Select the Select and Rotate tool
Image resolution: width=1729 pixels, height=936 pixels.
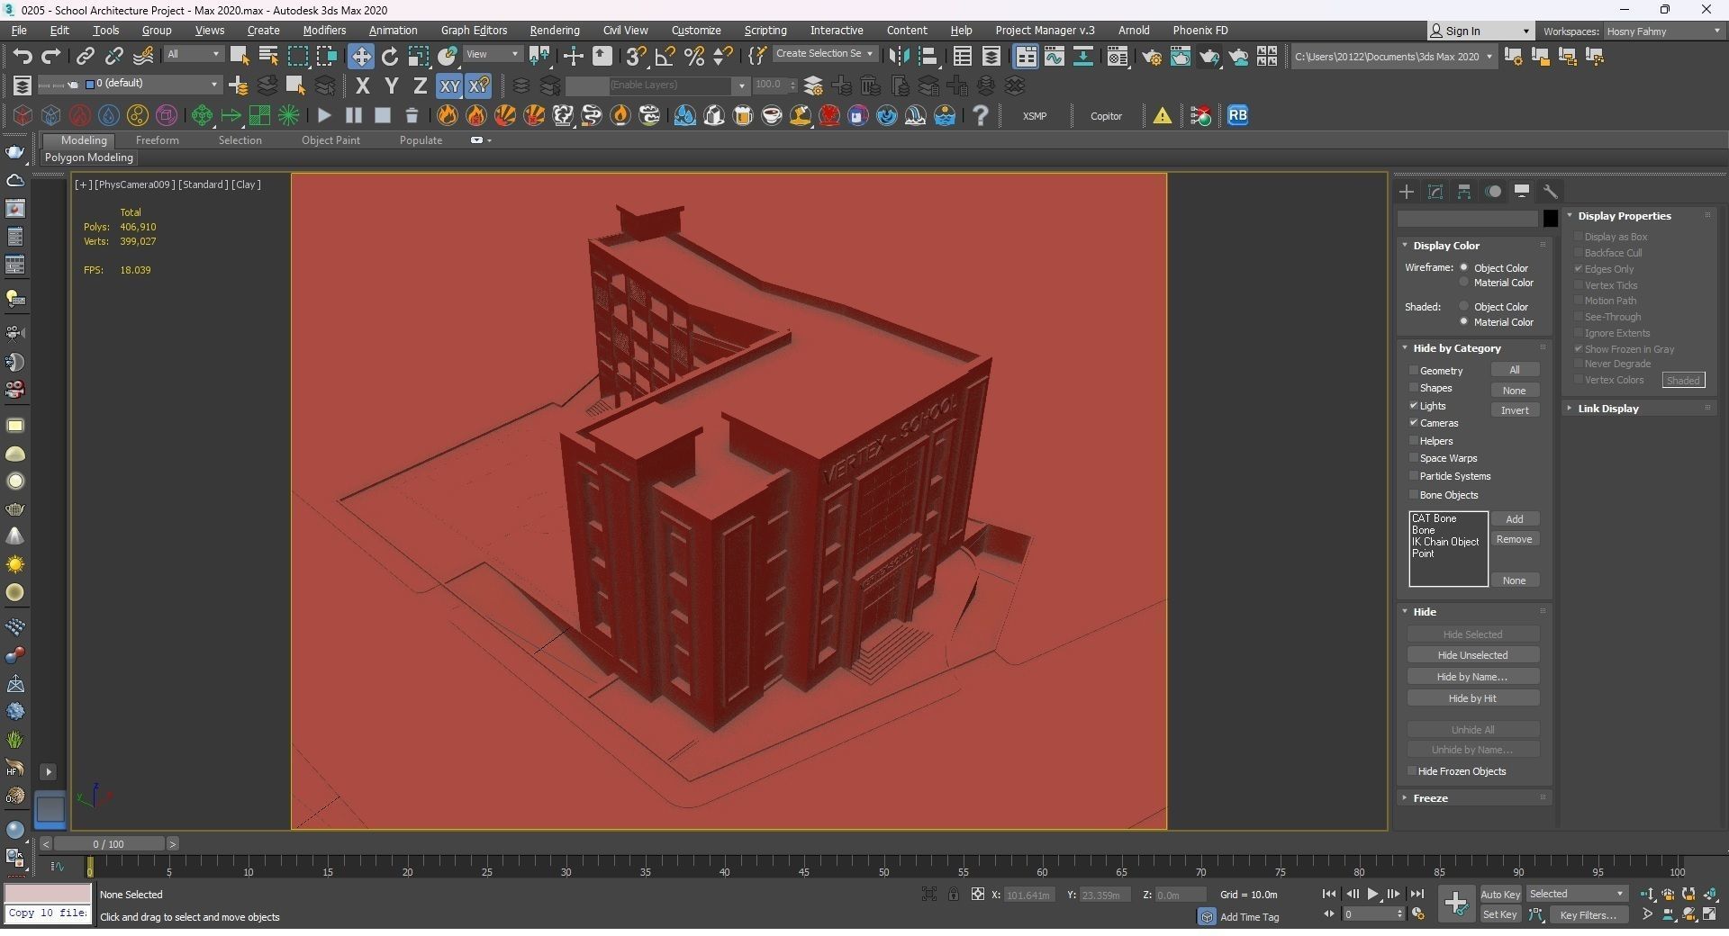[390, 57]
